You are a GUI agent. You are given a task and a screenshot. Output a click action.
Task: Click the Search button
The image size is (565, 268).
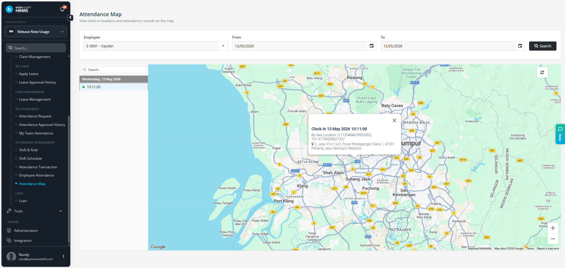[x=543, y=46]
